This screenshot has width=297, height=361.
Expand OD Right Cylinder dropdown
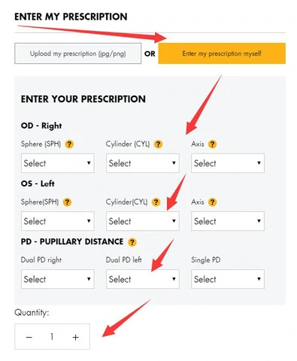click(x=143, y=163)
